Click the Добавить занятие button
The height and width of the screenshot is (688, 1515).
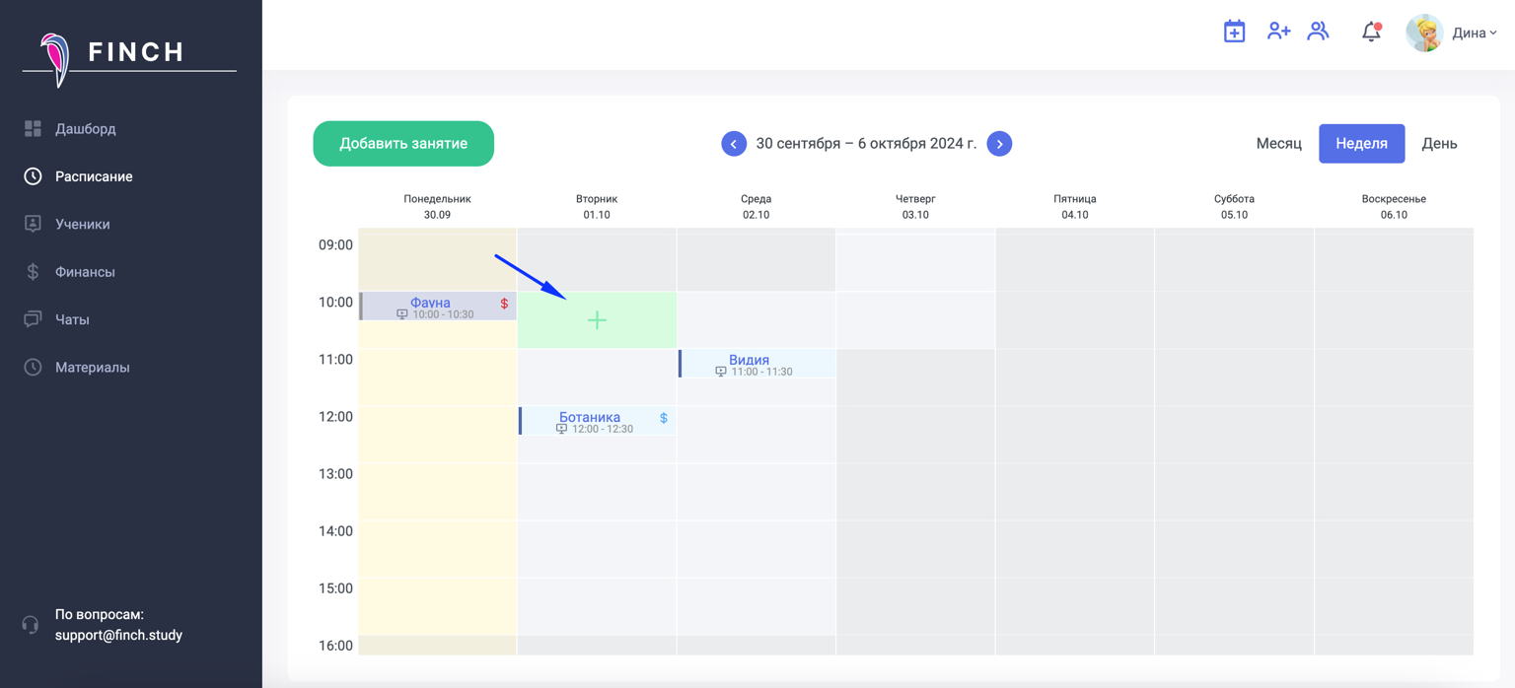(403, 144)
